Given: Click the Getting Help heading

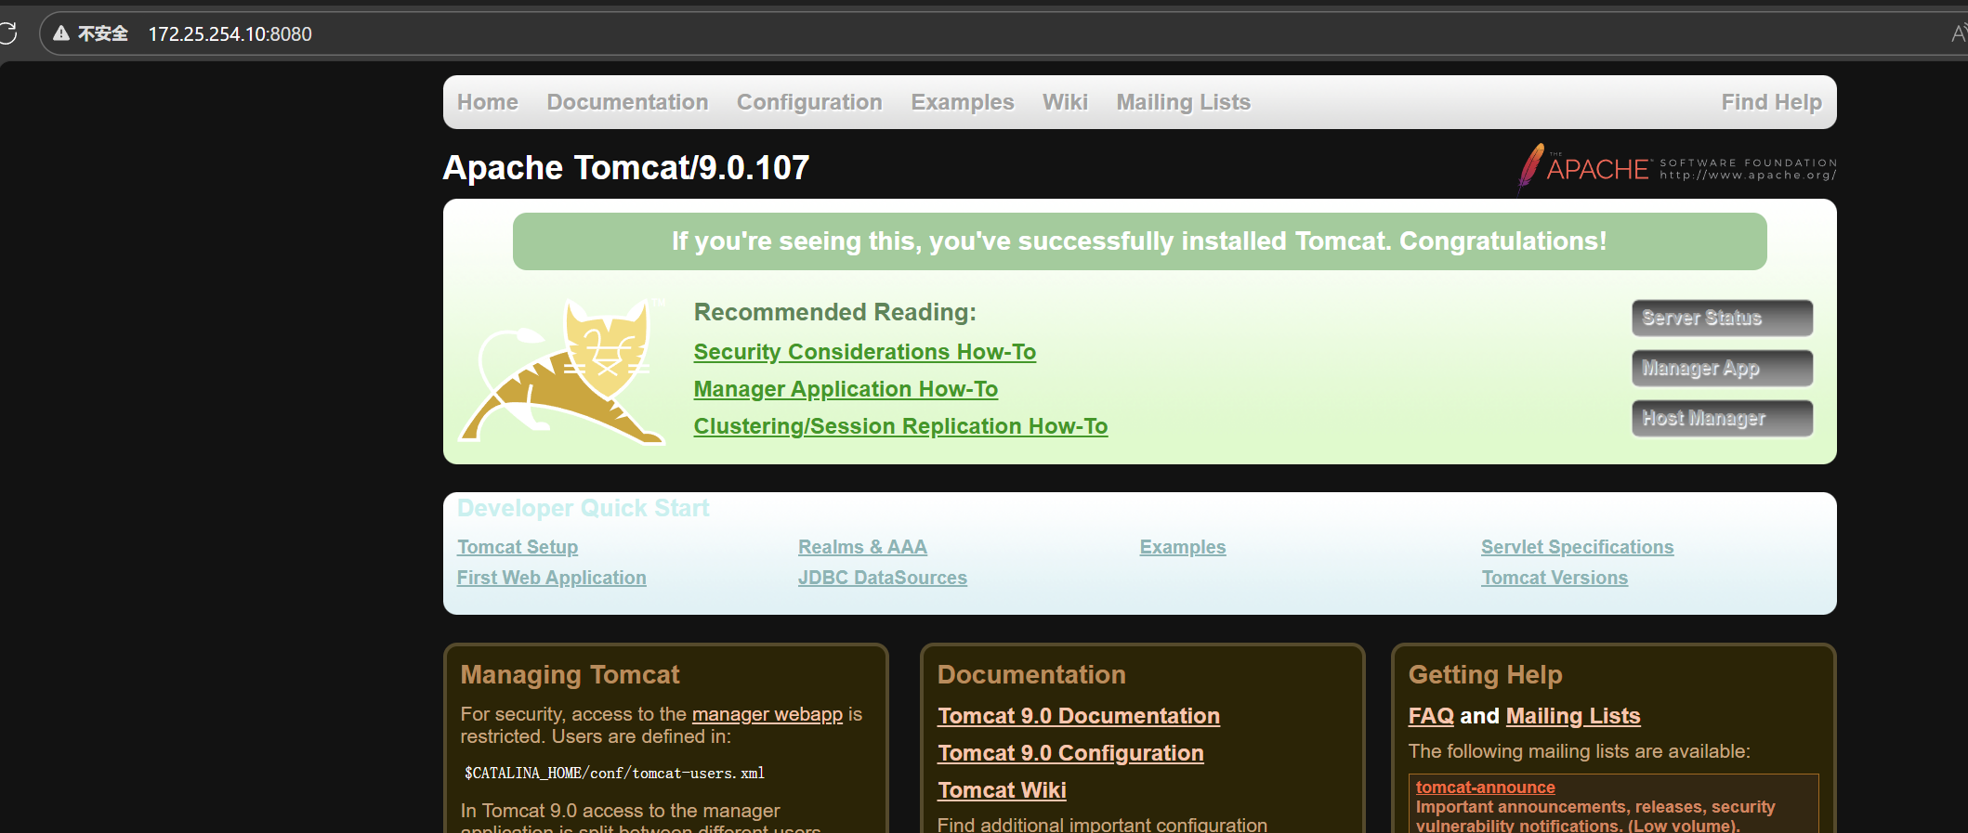Looking at the screenshot, I should (1485, 674).
